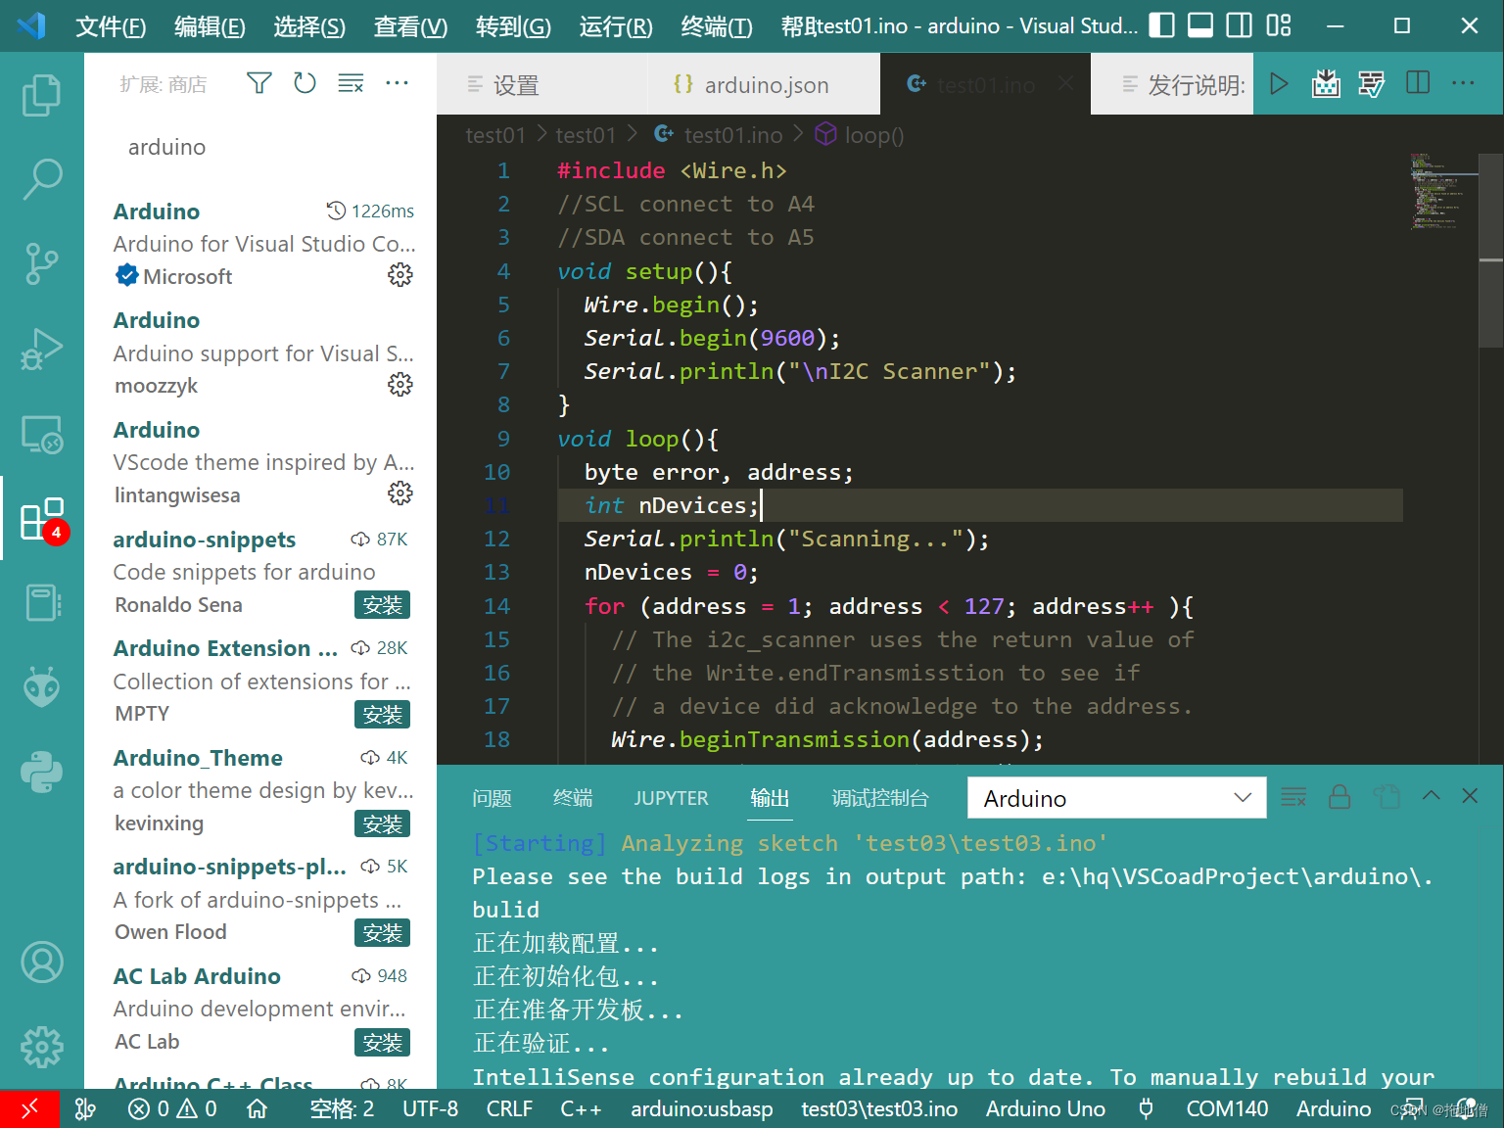
Task: Change language mode C++ in status bar
Action: [x=581, y=1108]
